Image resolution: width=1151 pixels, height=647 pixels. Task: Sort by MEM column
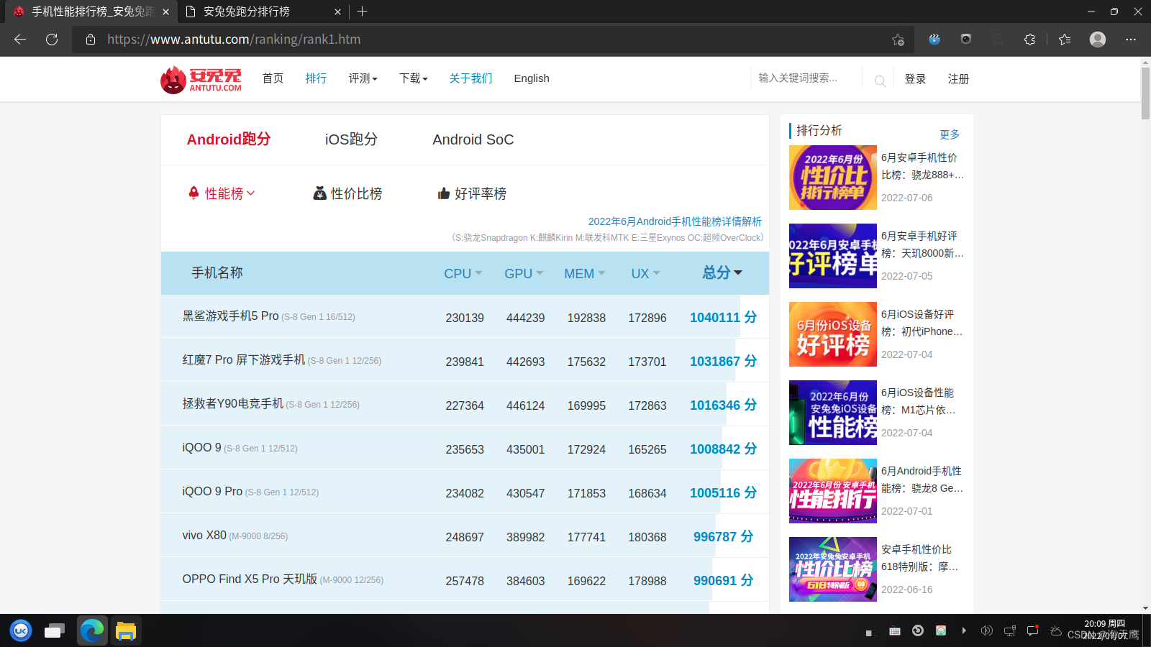pyautogui.click(x=584, y=273)
